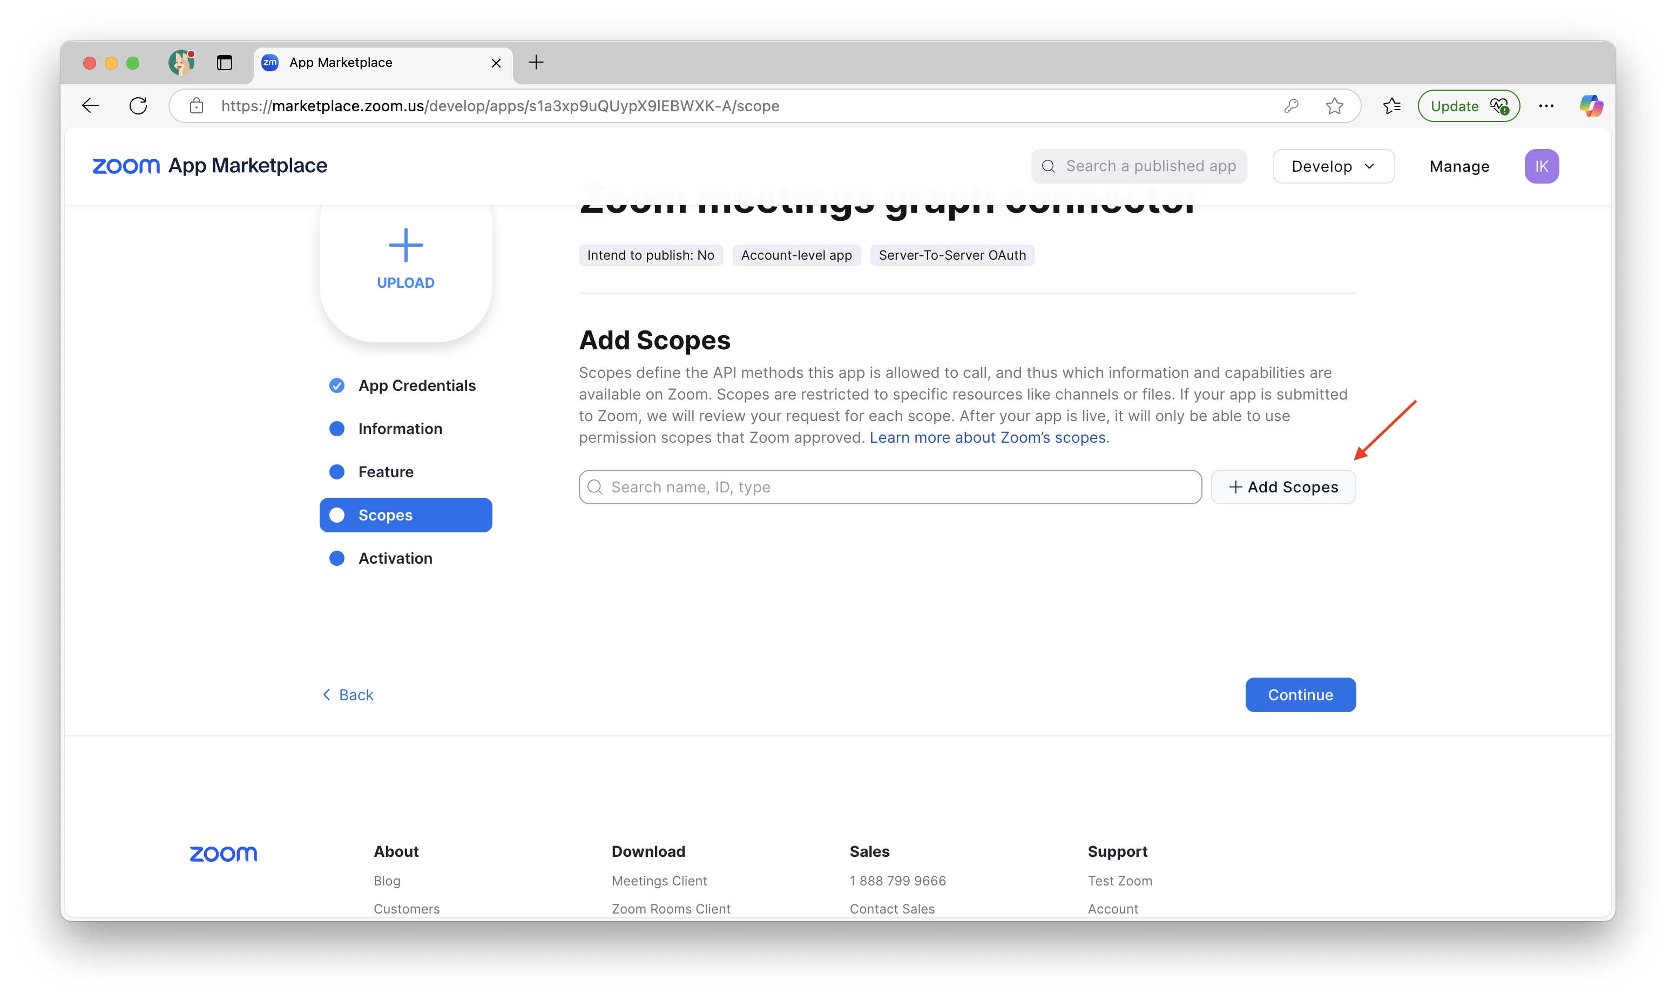
Task: Click the Server-To-Server OAuth tag
Action: (x=951, y=255)
